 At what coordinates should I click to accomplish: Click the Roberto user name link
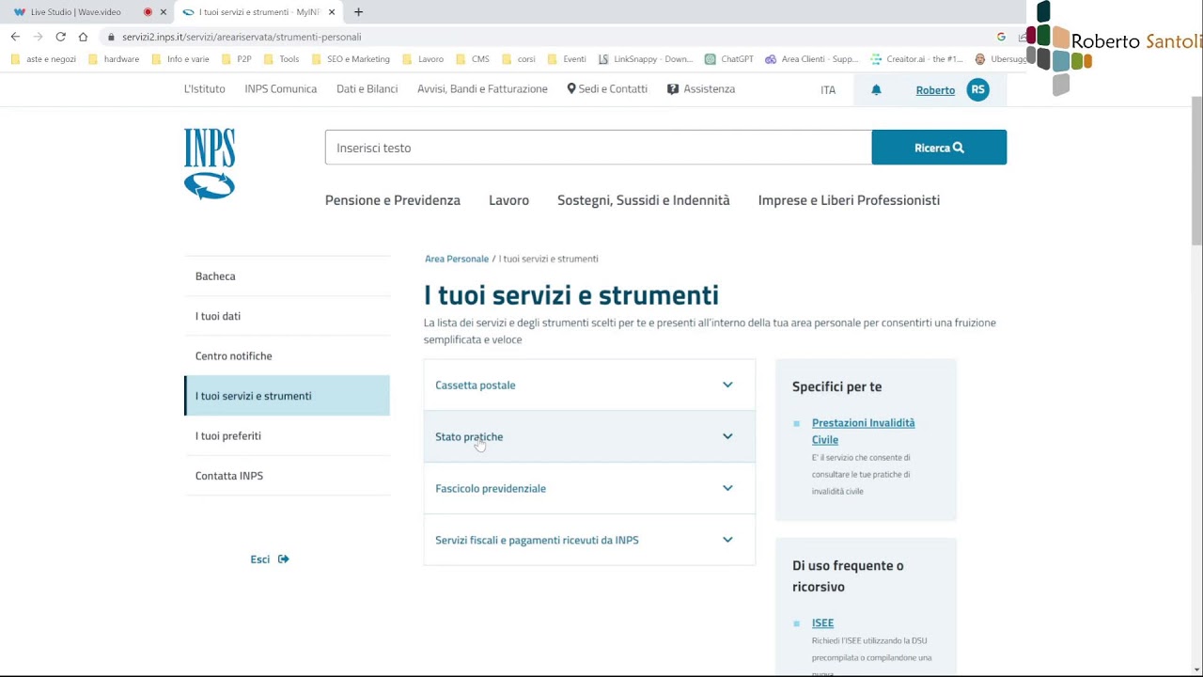[x=935, y=90]
